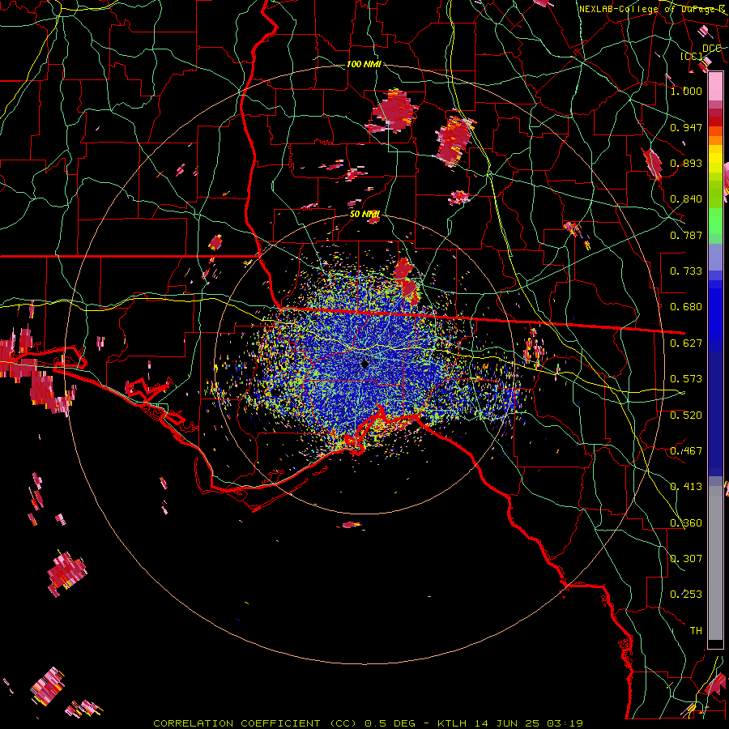The image size is (729, 729).
Task: Click the 50 NMI range ring label
Action: coord(364,215)
